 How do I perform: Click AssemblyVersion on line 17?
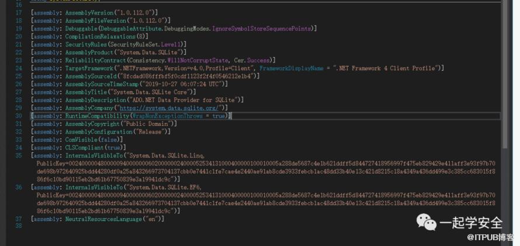tap(89, 13)
